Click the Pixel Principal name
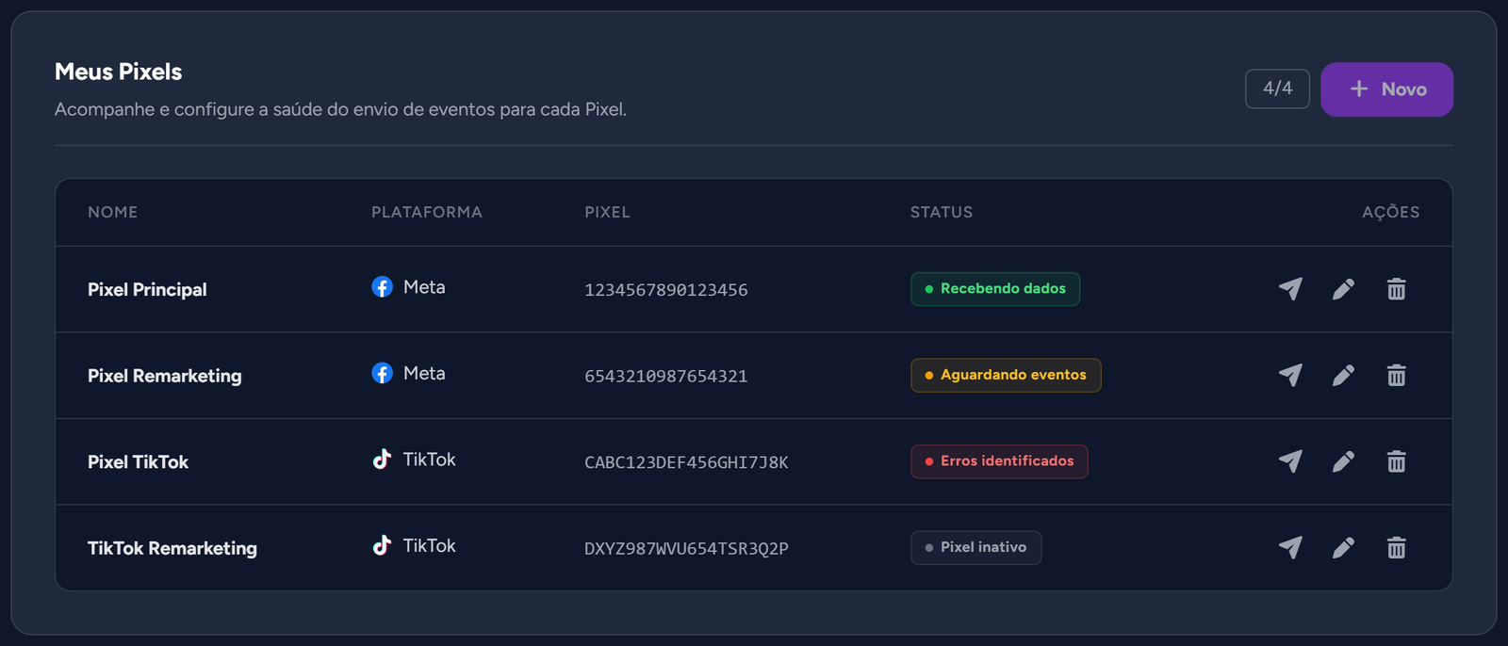1508x646 pixels. point(147,289)
